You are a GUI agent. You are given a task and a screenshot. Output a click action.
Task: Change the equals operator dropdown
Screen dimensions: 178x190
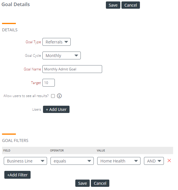point(72,161)
